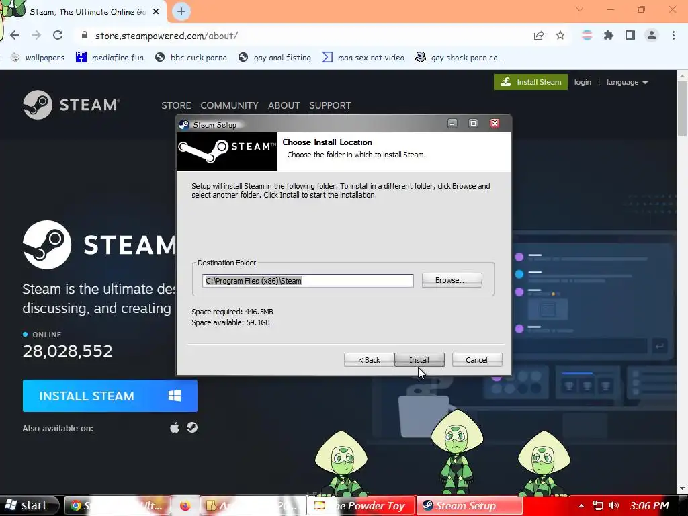Open the mediafire fun bookmark

pyautogui.click(x=110, y=58)
